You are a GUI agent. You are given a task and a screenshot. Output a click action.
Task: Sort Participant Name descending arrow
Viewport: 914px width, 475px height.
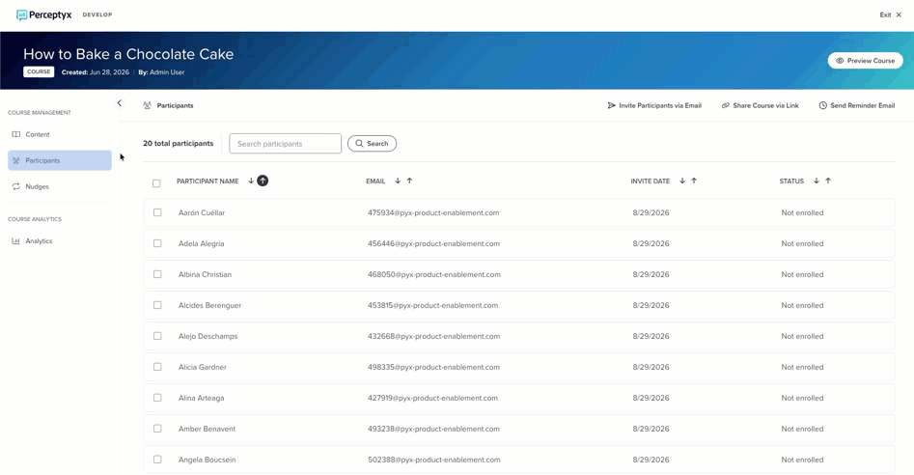(x=251, y=181)
